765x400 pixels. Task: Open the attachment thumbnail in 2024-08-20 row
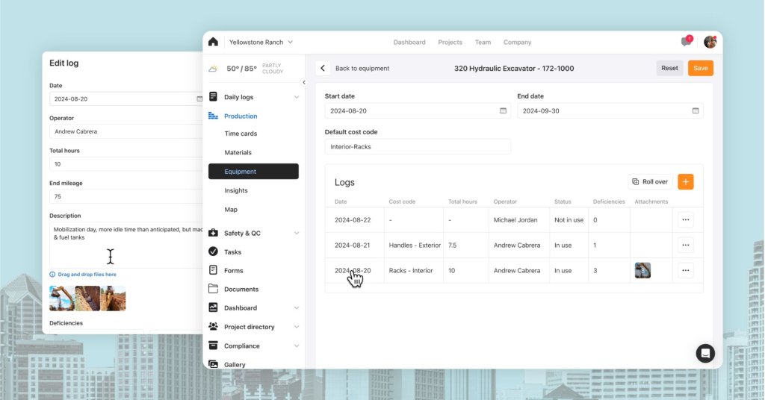point(642,270)
